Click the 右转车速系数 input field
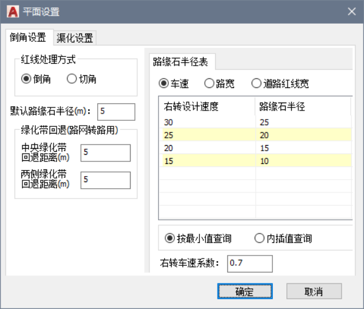 (250, 263)
